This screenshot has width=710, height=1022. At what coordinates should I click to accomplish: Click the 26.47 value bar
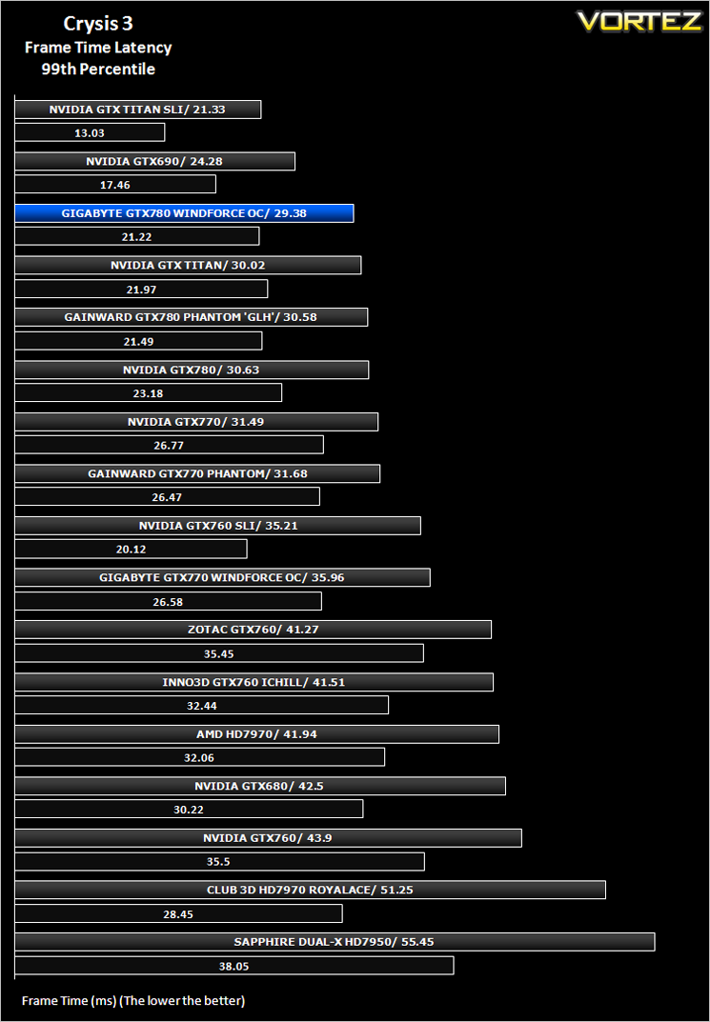coord(167,496)
